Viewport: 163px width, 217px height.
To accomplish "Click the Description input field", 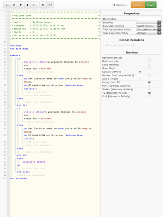I will [x=149, y=19].
